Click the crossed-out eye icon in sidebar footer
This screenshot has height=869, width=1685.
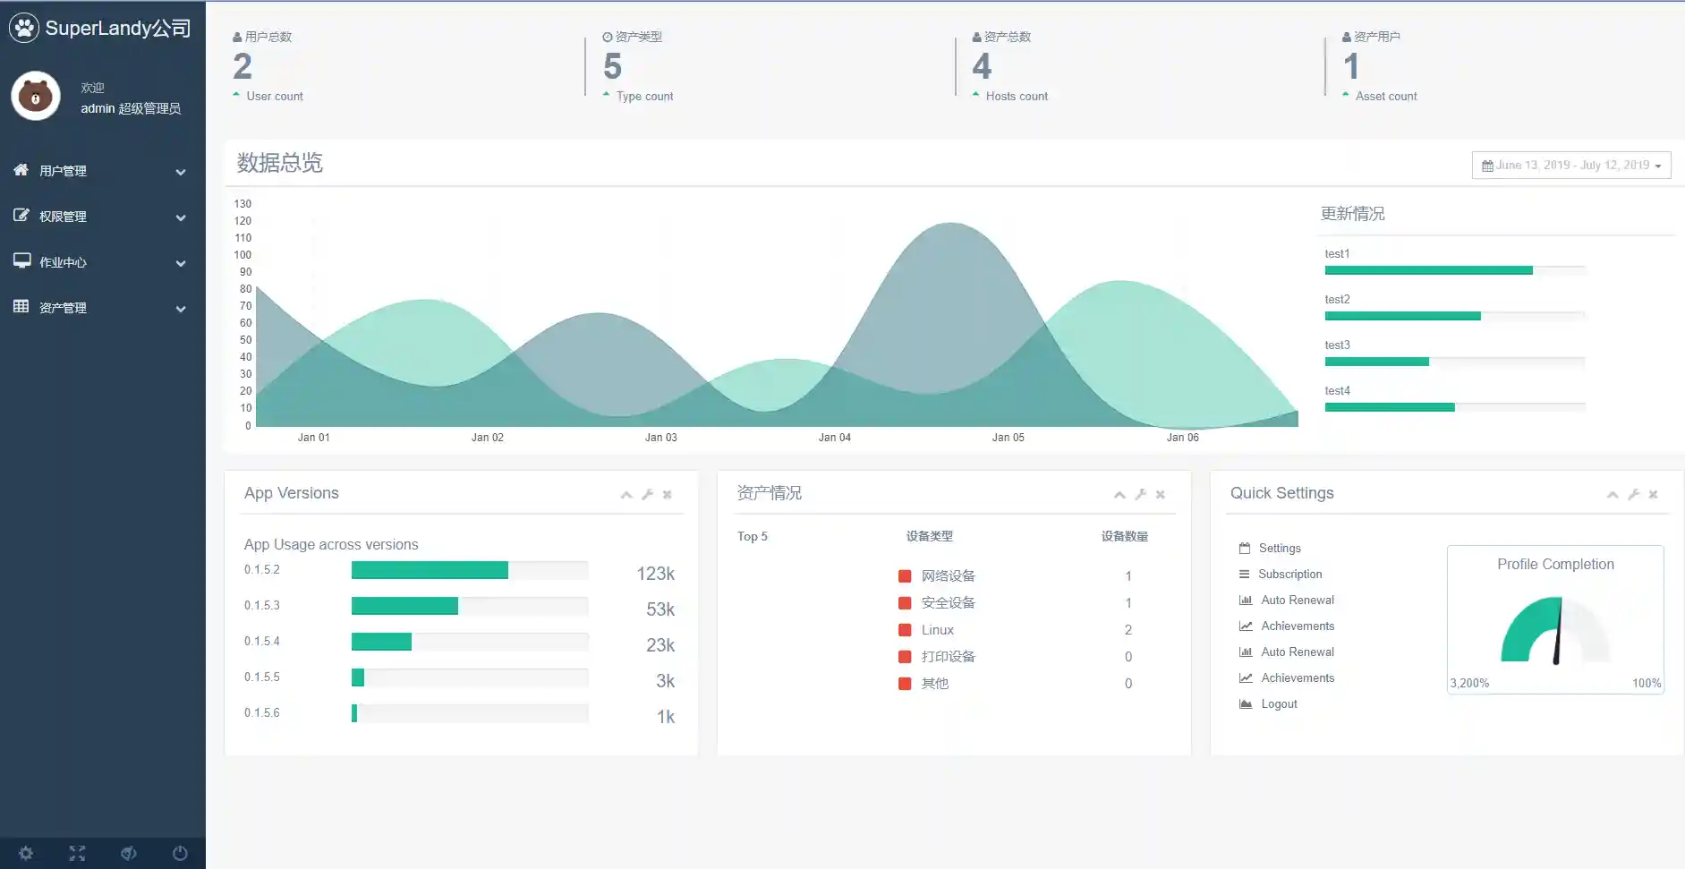(129, 853)
